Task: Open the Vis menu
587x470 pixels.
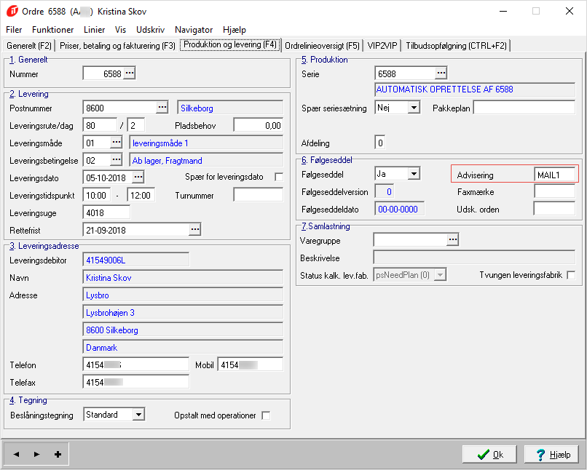Action: pos(120,30)
